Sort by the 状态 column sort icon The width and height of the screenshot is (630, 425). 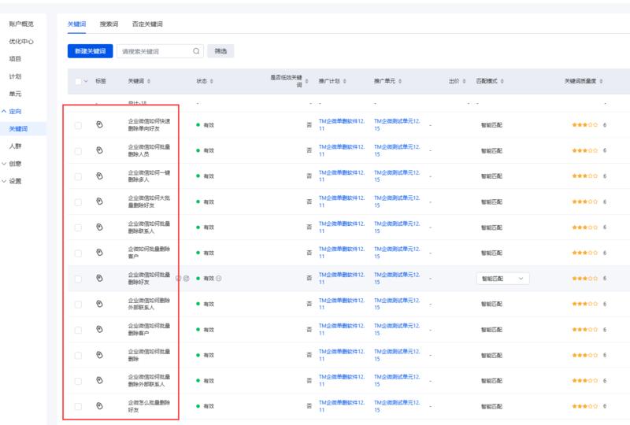[x=211, y=81]
